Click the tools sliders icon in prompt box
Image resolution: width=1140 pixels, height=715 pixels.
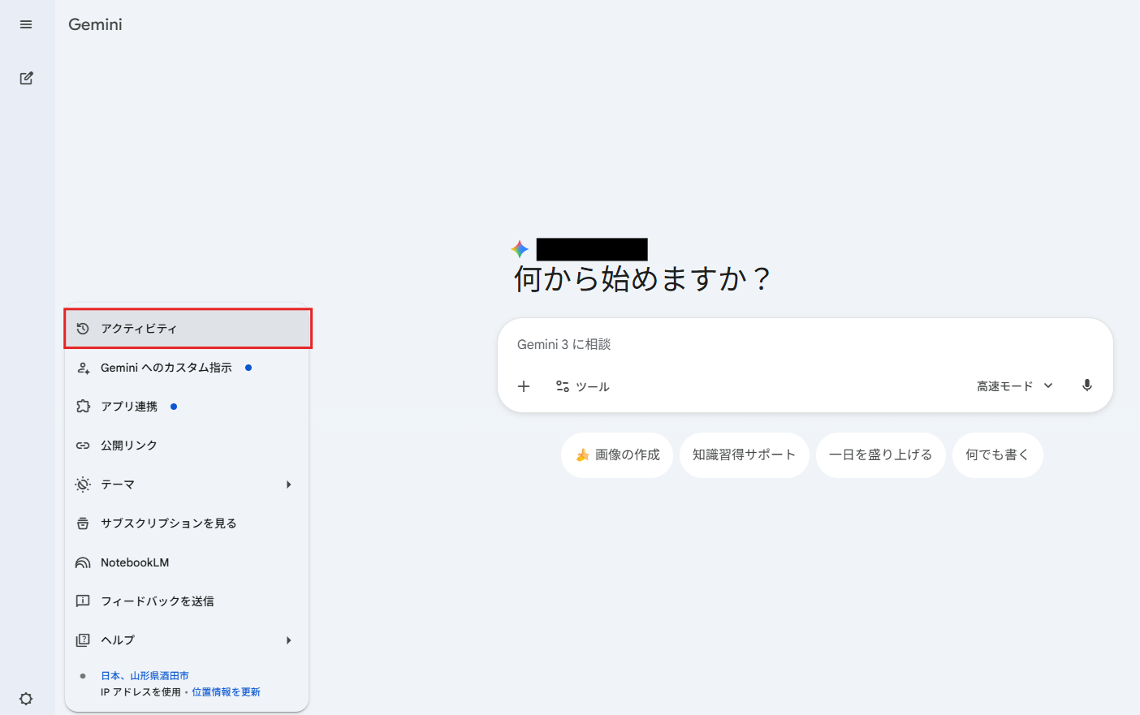[563, 386]
